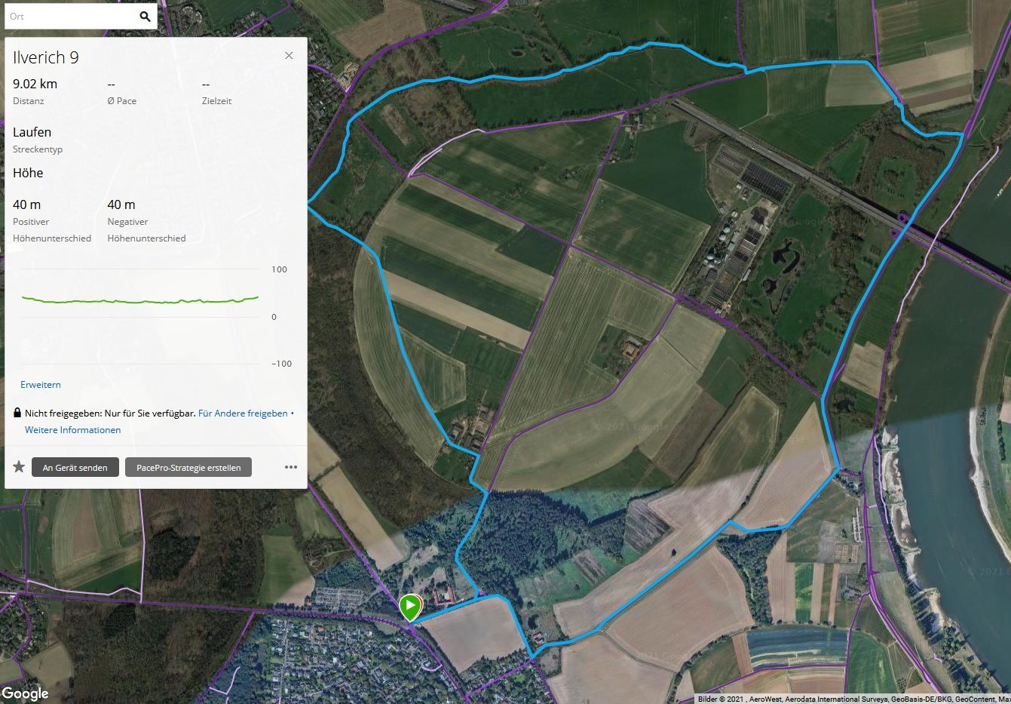Open the 'Weitere Informationen' link
Image resolution: width=1011 pixels, height=704 pixels.
pos(72,430)
